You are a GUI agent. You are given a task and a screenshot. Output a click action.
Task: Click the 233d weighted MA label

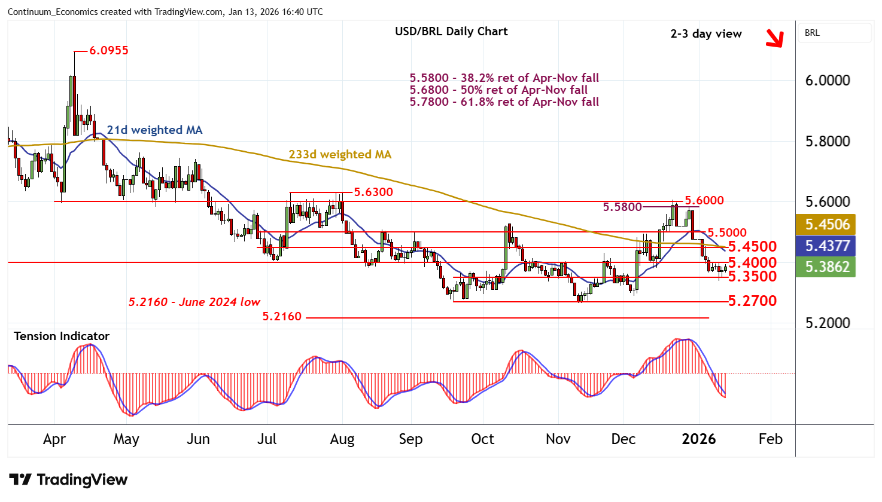pyautogui.click(x=340, y=154)
